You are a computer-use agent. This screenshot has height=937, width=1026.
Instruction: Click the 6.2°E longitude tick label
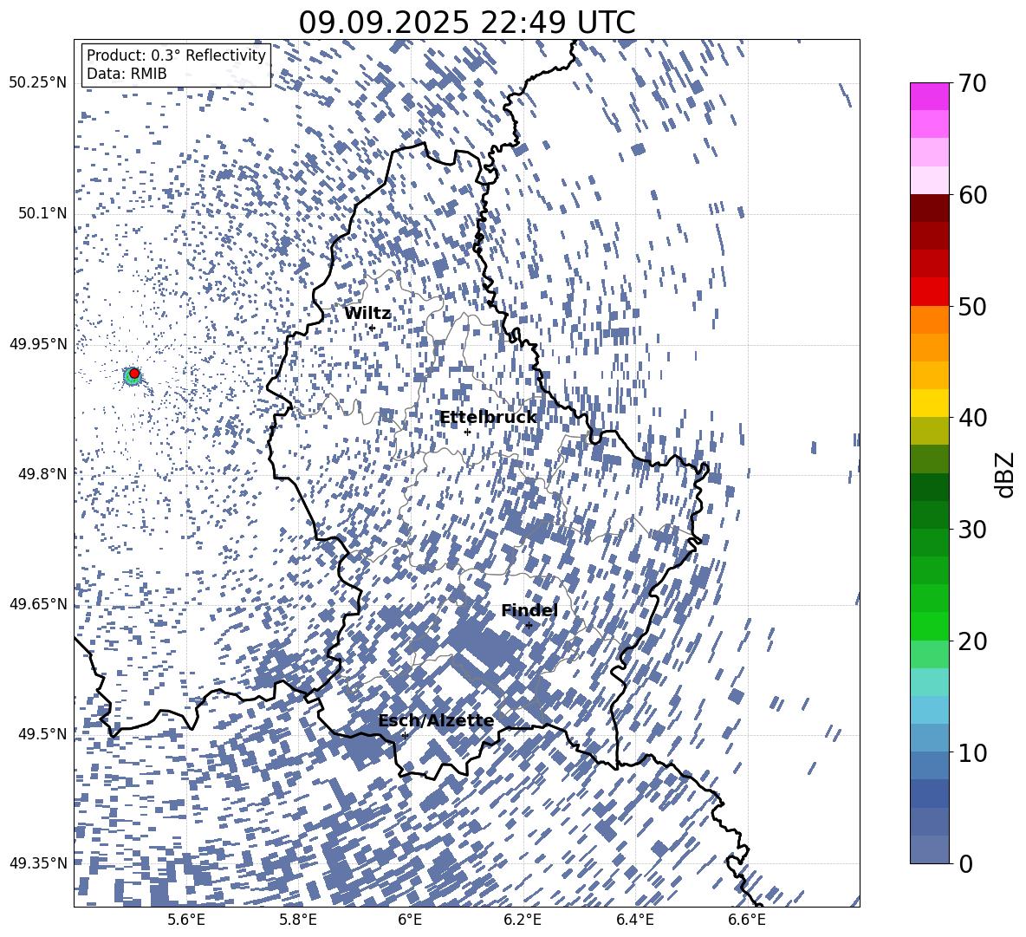pyautogui.click(x=523, y=920)
